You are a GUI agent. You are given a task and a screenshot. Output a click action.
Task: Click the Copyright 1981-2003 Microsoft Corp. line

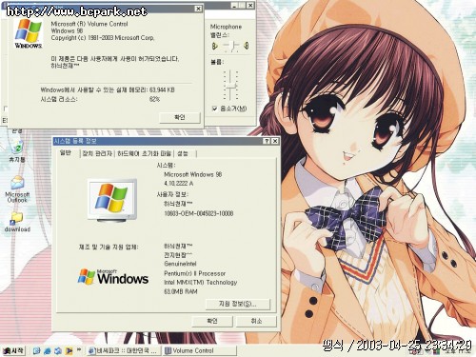click(x=103, y=38)
